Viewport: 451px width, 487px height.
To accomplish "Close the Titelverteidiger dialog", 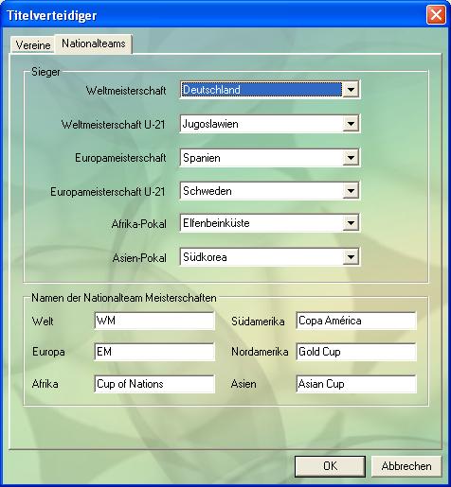I will [x=436, y=15].
